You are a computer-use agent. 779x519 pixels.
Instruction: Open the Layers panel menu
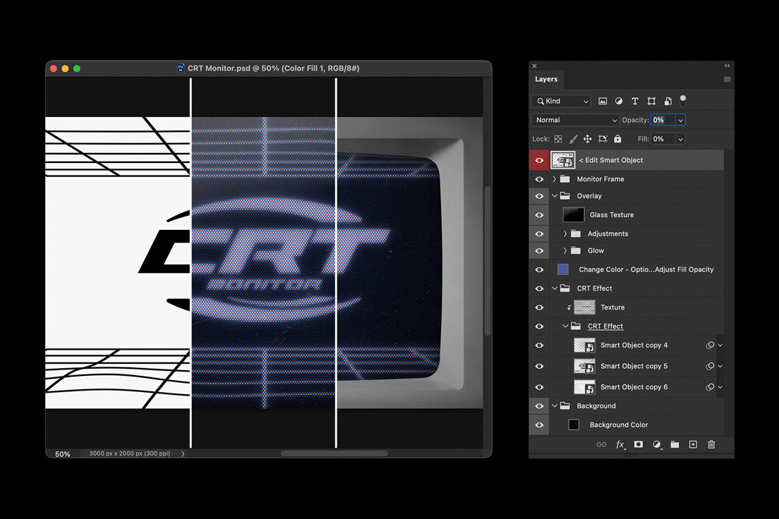727,79
